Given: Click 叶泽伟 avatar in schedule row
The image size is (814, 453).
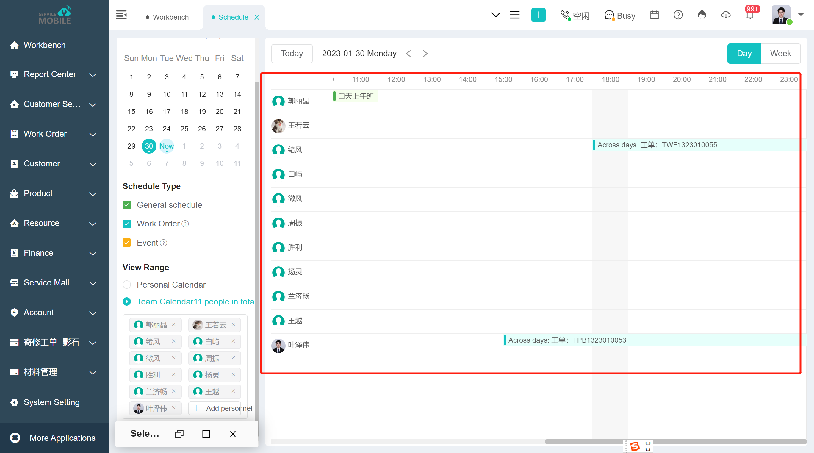Looking at the screenshot, I should pos(278,346).
